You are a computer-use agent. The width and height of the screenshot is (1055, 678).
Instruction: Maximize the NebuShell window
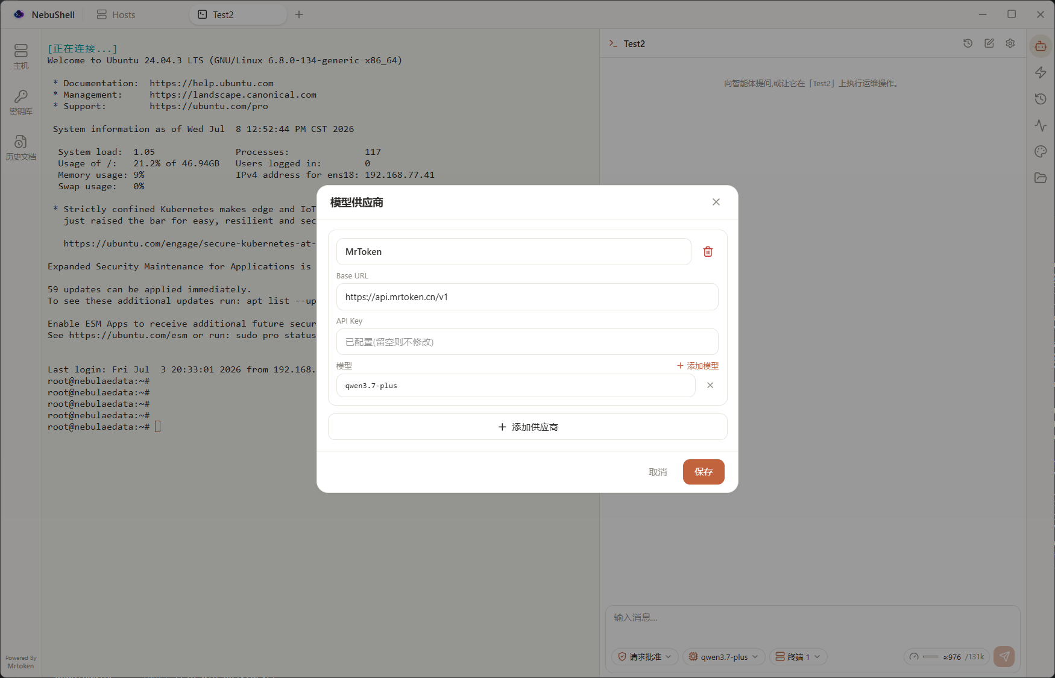click(x=1012, y=14)
